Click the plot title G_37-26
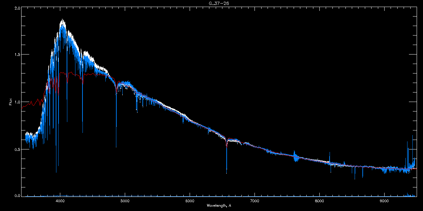Screen dimensions: 423x211 coord(219,3)
